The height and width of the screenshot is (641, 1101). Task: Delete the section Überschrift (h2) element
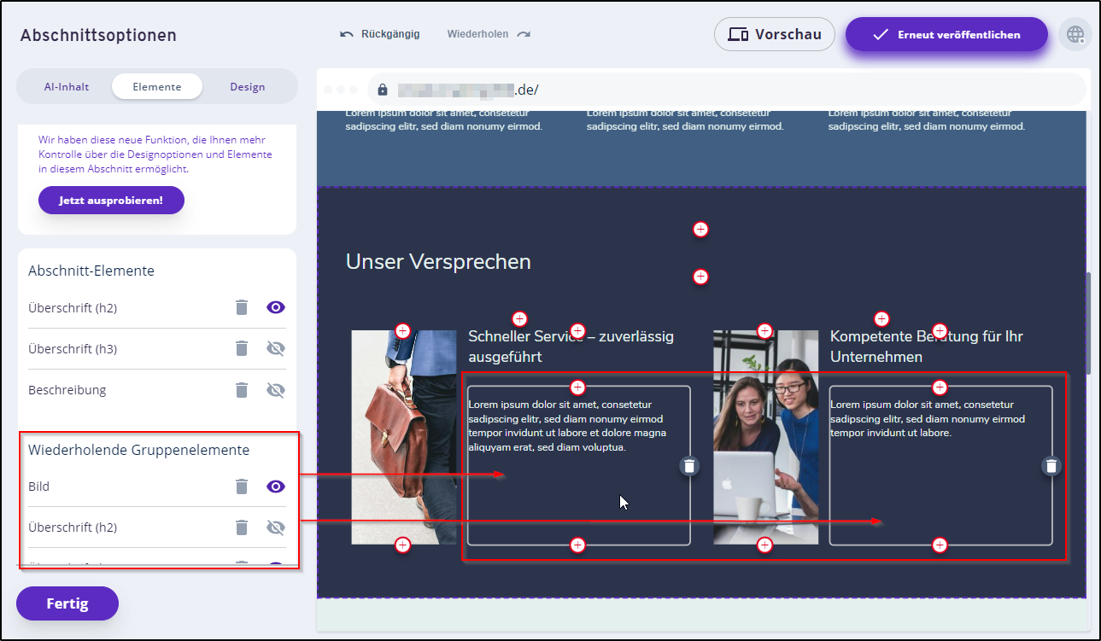[242, 307]
